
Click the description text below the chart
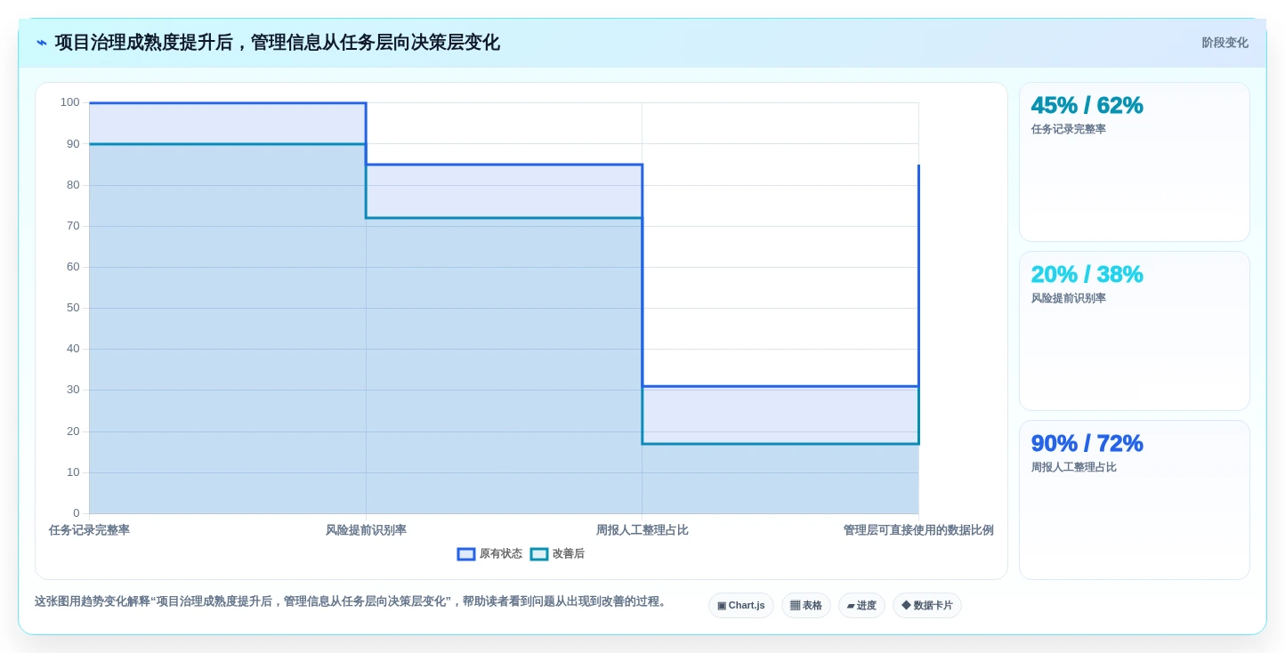click(352, 601)
